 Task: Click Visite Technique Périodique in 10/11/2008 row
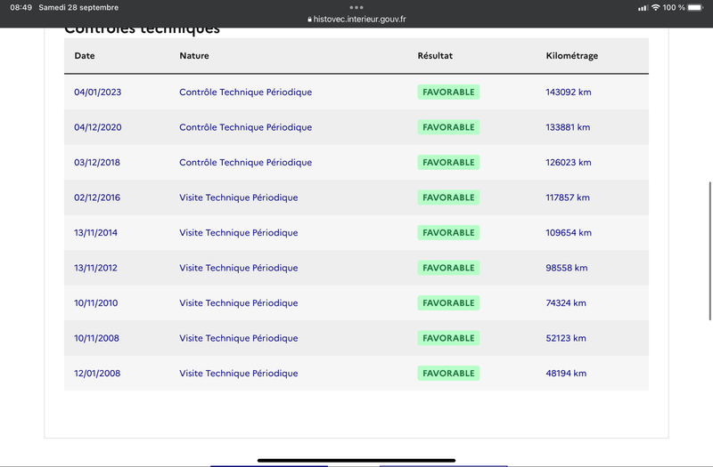[x=238, y=338]
